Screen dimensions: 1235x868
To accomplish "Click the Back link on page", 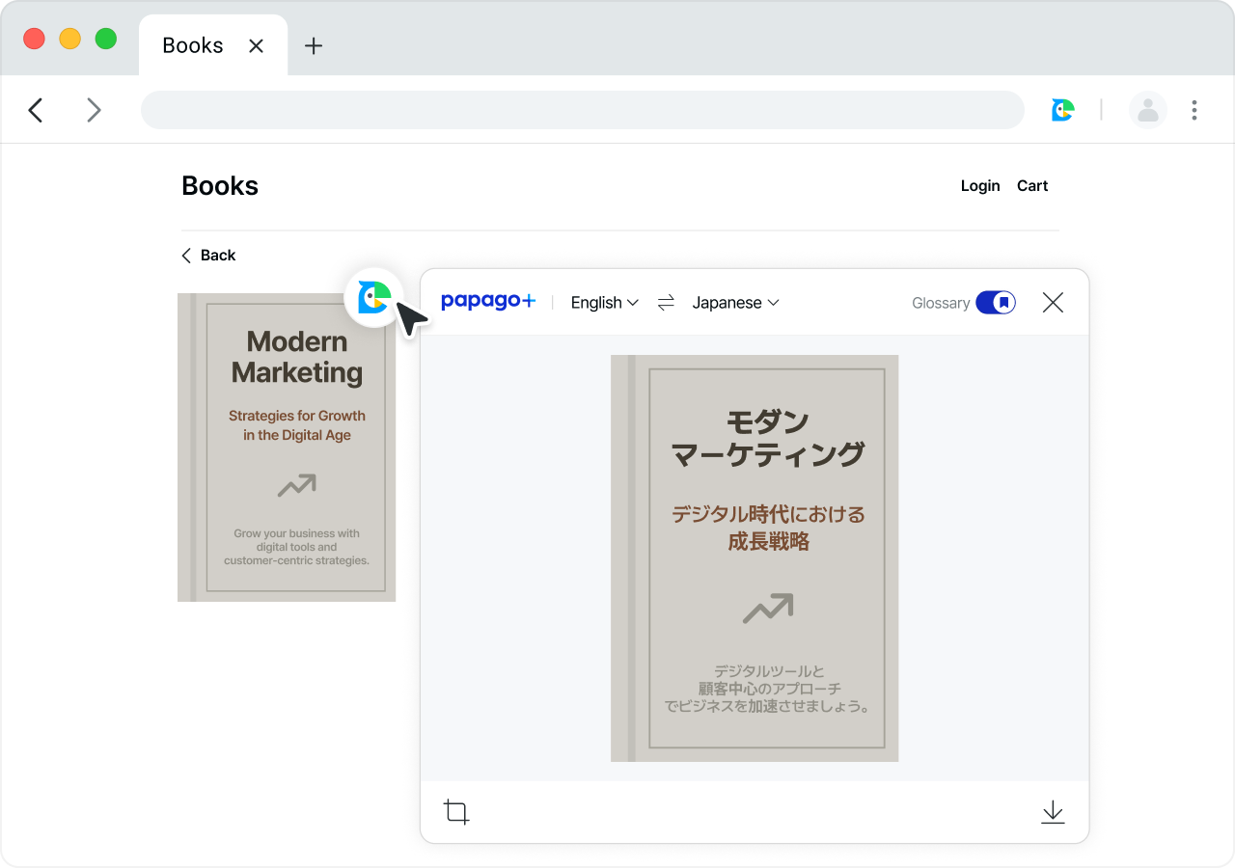I will 208,256.
